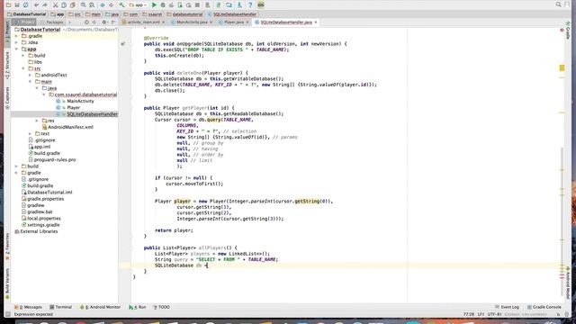Click the Copy toolbar icon
The width and height of the screenshot is (576, 324).
(64, 4)
